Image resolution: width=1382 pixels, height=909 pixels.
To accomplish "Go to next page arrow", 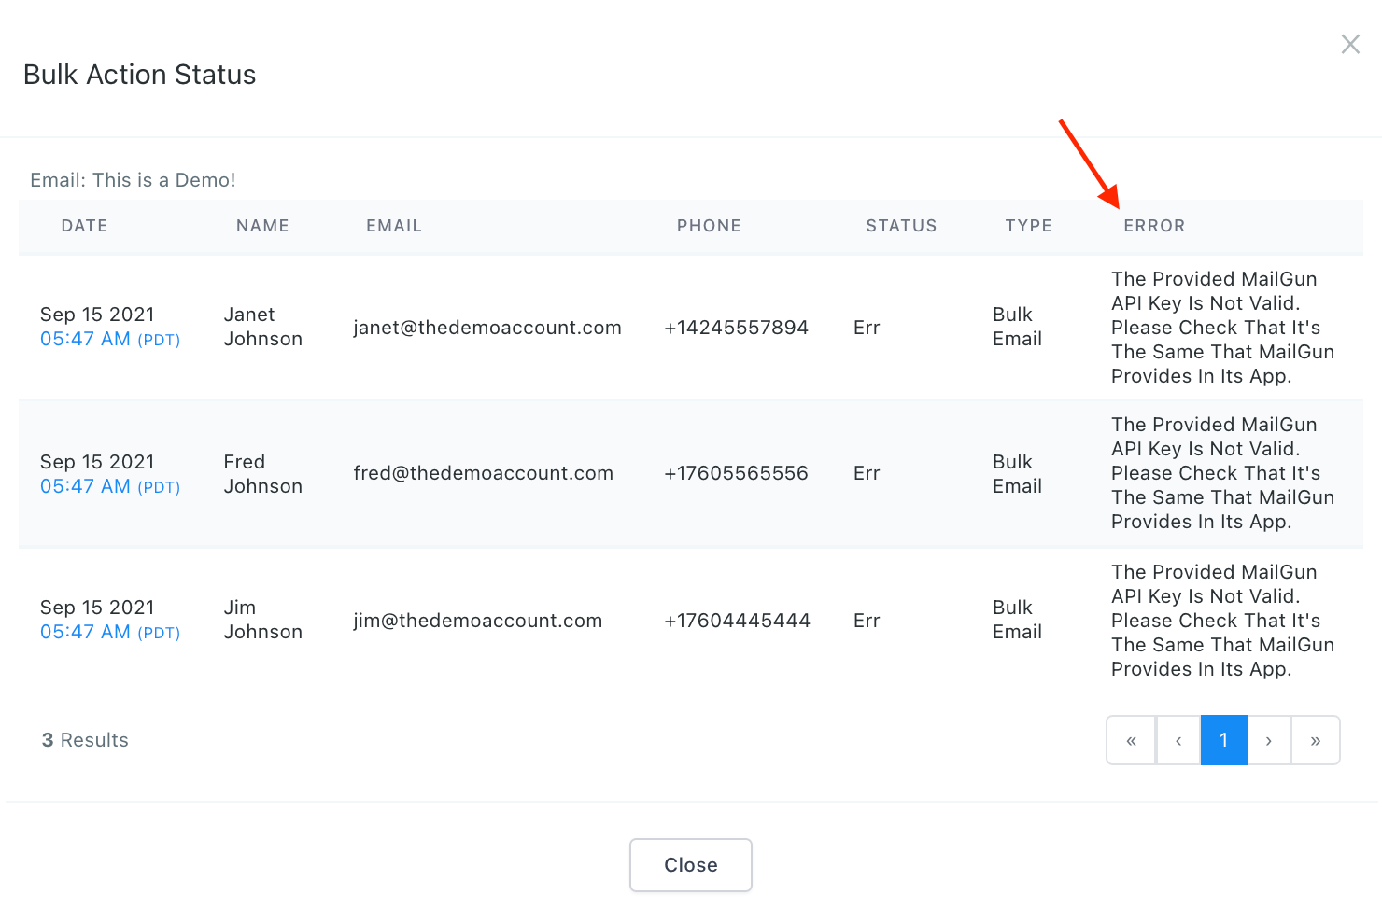I will (1268, 740).
